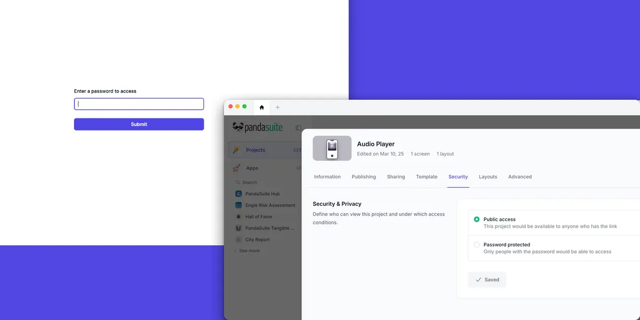Click the Saved button
Screen dimensions: 640x320
pyautogui.click(x=487, y=279)
